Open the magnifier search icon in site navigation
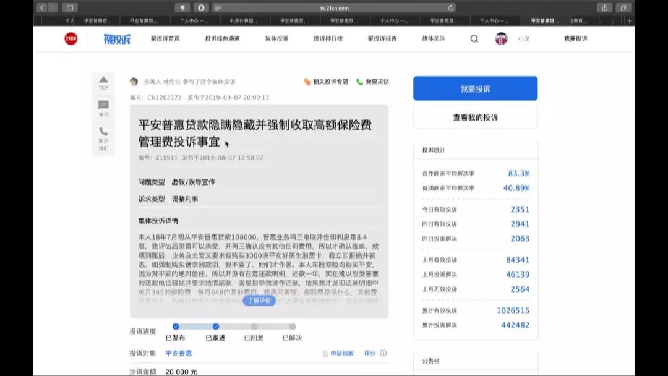This screenshot has width=668, height=376. pos(474,39)
